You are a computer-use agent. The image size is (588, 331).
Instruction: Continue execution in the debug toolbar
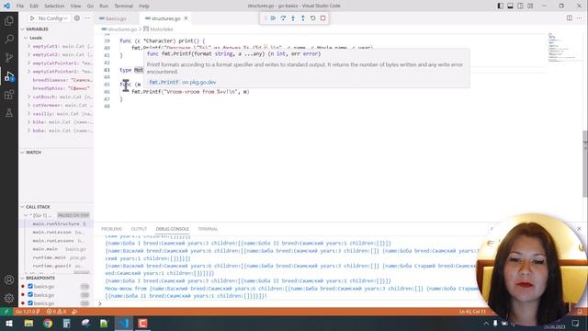click(274, 18)
